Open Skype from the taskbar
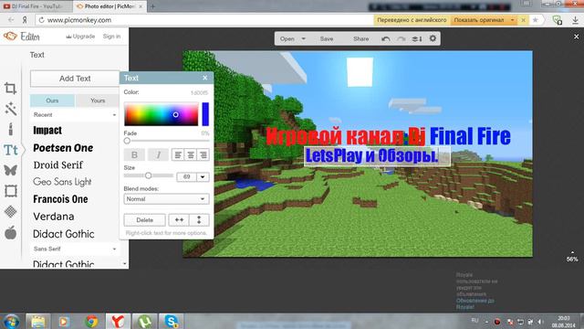 pyautogui.click(x=172, y=321)
